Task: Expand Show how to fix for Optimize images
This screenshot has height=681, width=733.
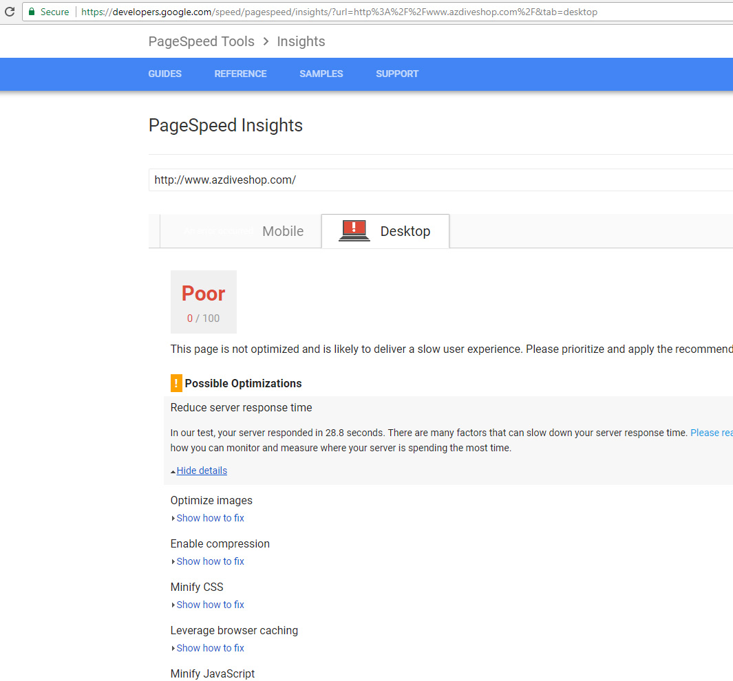Action: click(210, 518)
